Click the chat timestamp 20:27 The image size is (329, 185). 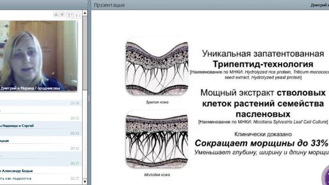click(75, 178)
